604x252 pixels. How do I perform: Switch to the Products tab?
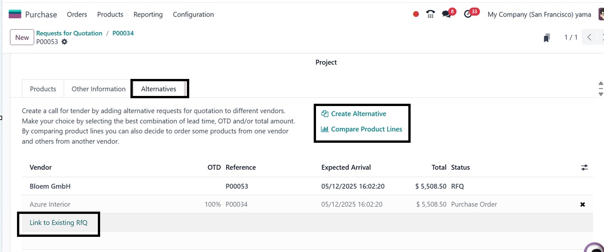[x=43, y=89]
